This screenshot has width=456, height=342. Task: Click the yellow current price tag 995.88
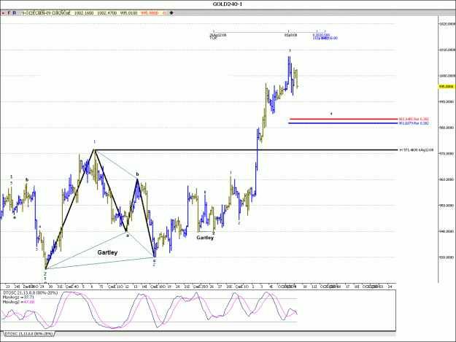(x=447, y=87)
